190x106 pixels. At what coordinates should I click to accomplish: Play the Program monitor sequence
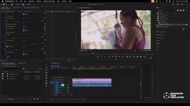tap(116, 57)
